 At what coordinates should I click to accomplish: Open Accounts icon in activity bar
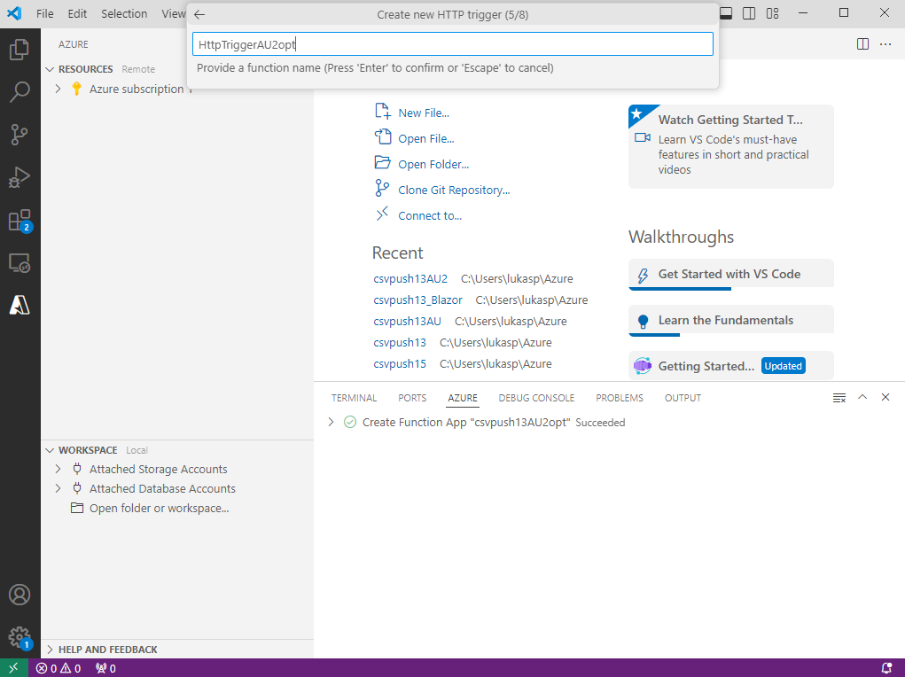[x=20, y=595]
